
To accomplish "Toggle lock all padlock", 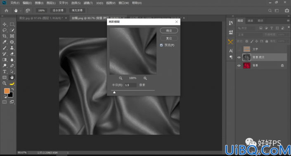I will [267, 41].
